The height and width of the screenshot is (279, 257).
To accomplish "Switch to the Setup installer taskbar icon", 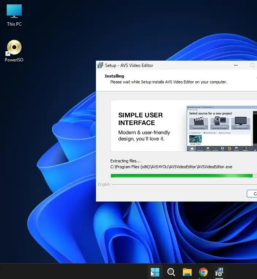I will pyautogui.click(x=219, y=272).
